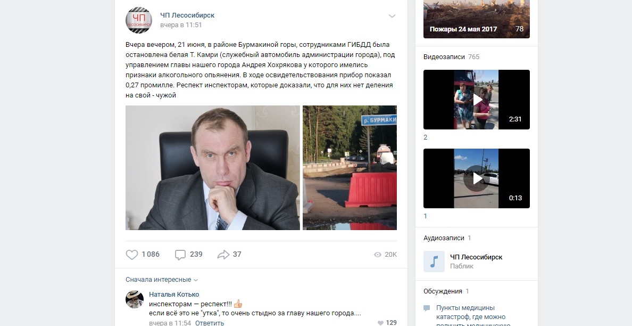The image size is (632, 326).
Task: Open ЧП Лесосибирск group name link
Action: point(187,15)
